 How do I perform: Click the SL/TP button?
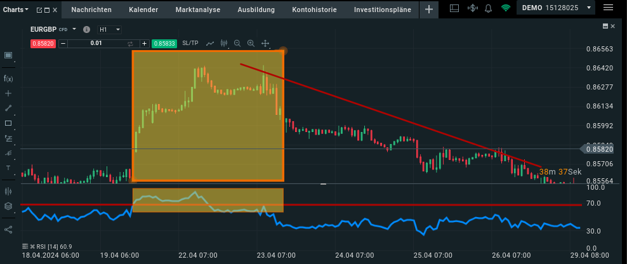pos(190,43)
